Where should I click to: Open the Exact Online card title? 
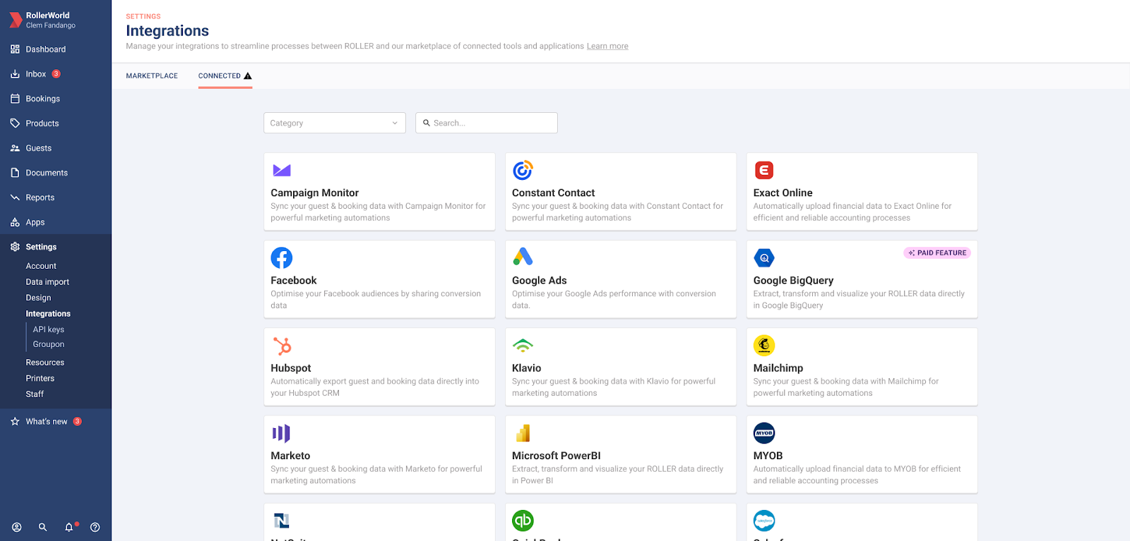783,193
